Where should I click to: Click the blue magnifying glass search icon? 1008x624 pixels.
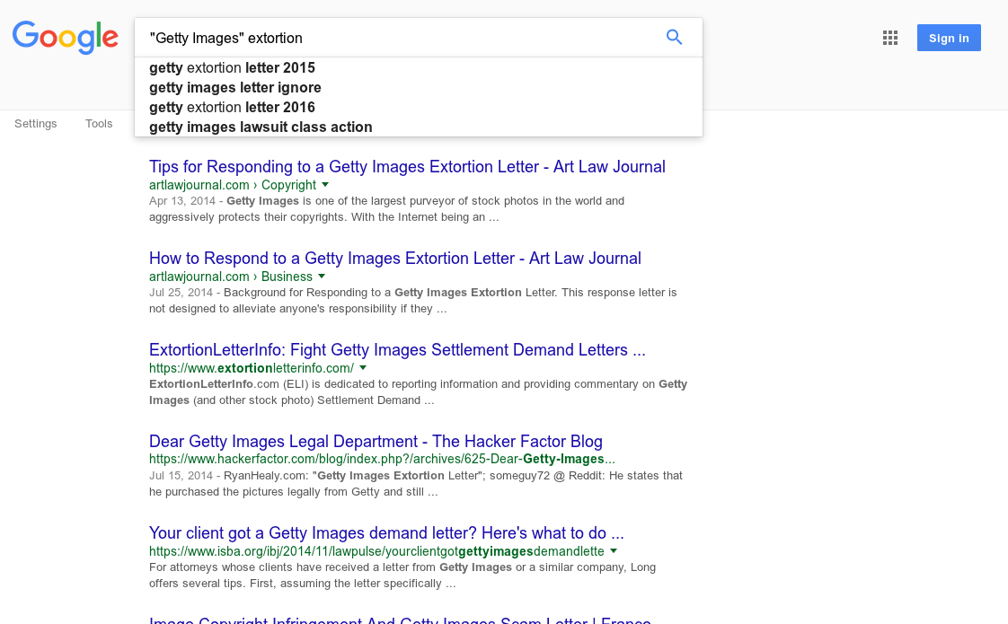pos(674,38)
